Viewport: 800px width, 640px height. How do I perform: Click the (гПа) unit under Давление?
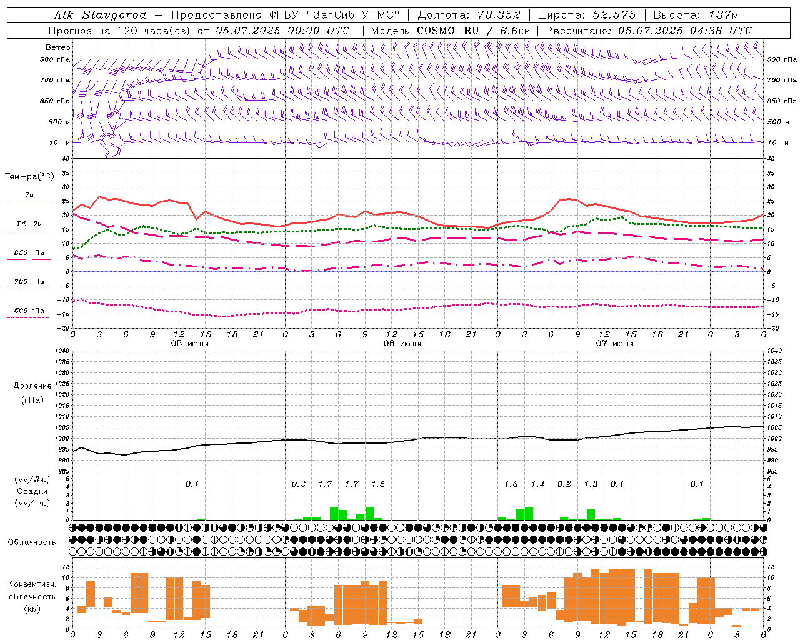32,400
